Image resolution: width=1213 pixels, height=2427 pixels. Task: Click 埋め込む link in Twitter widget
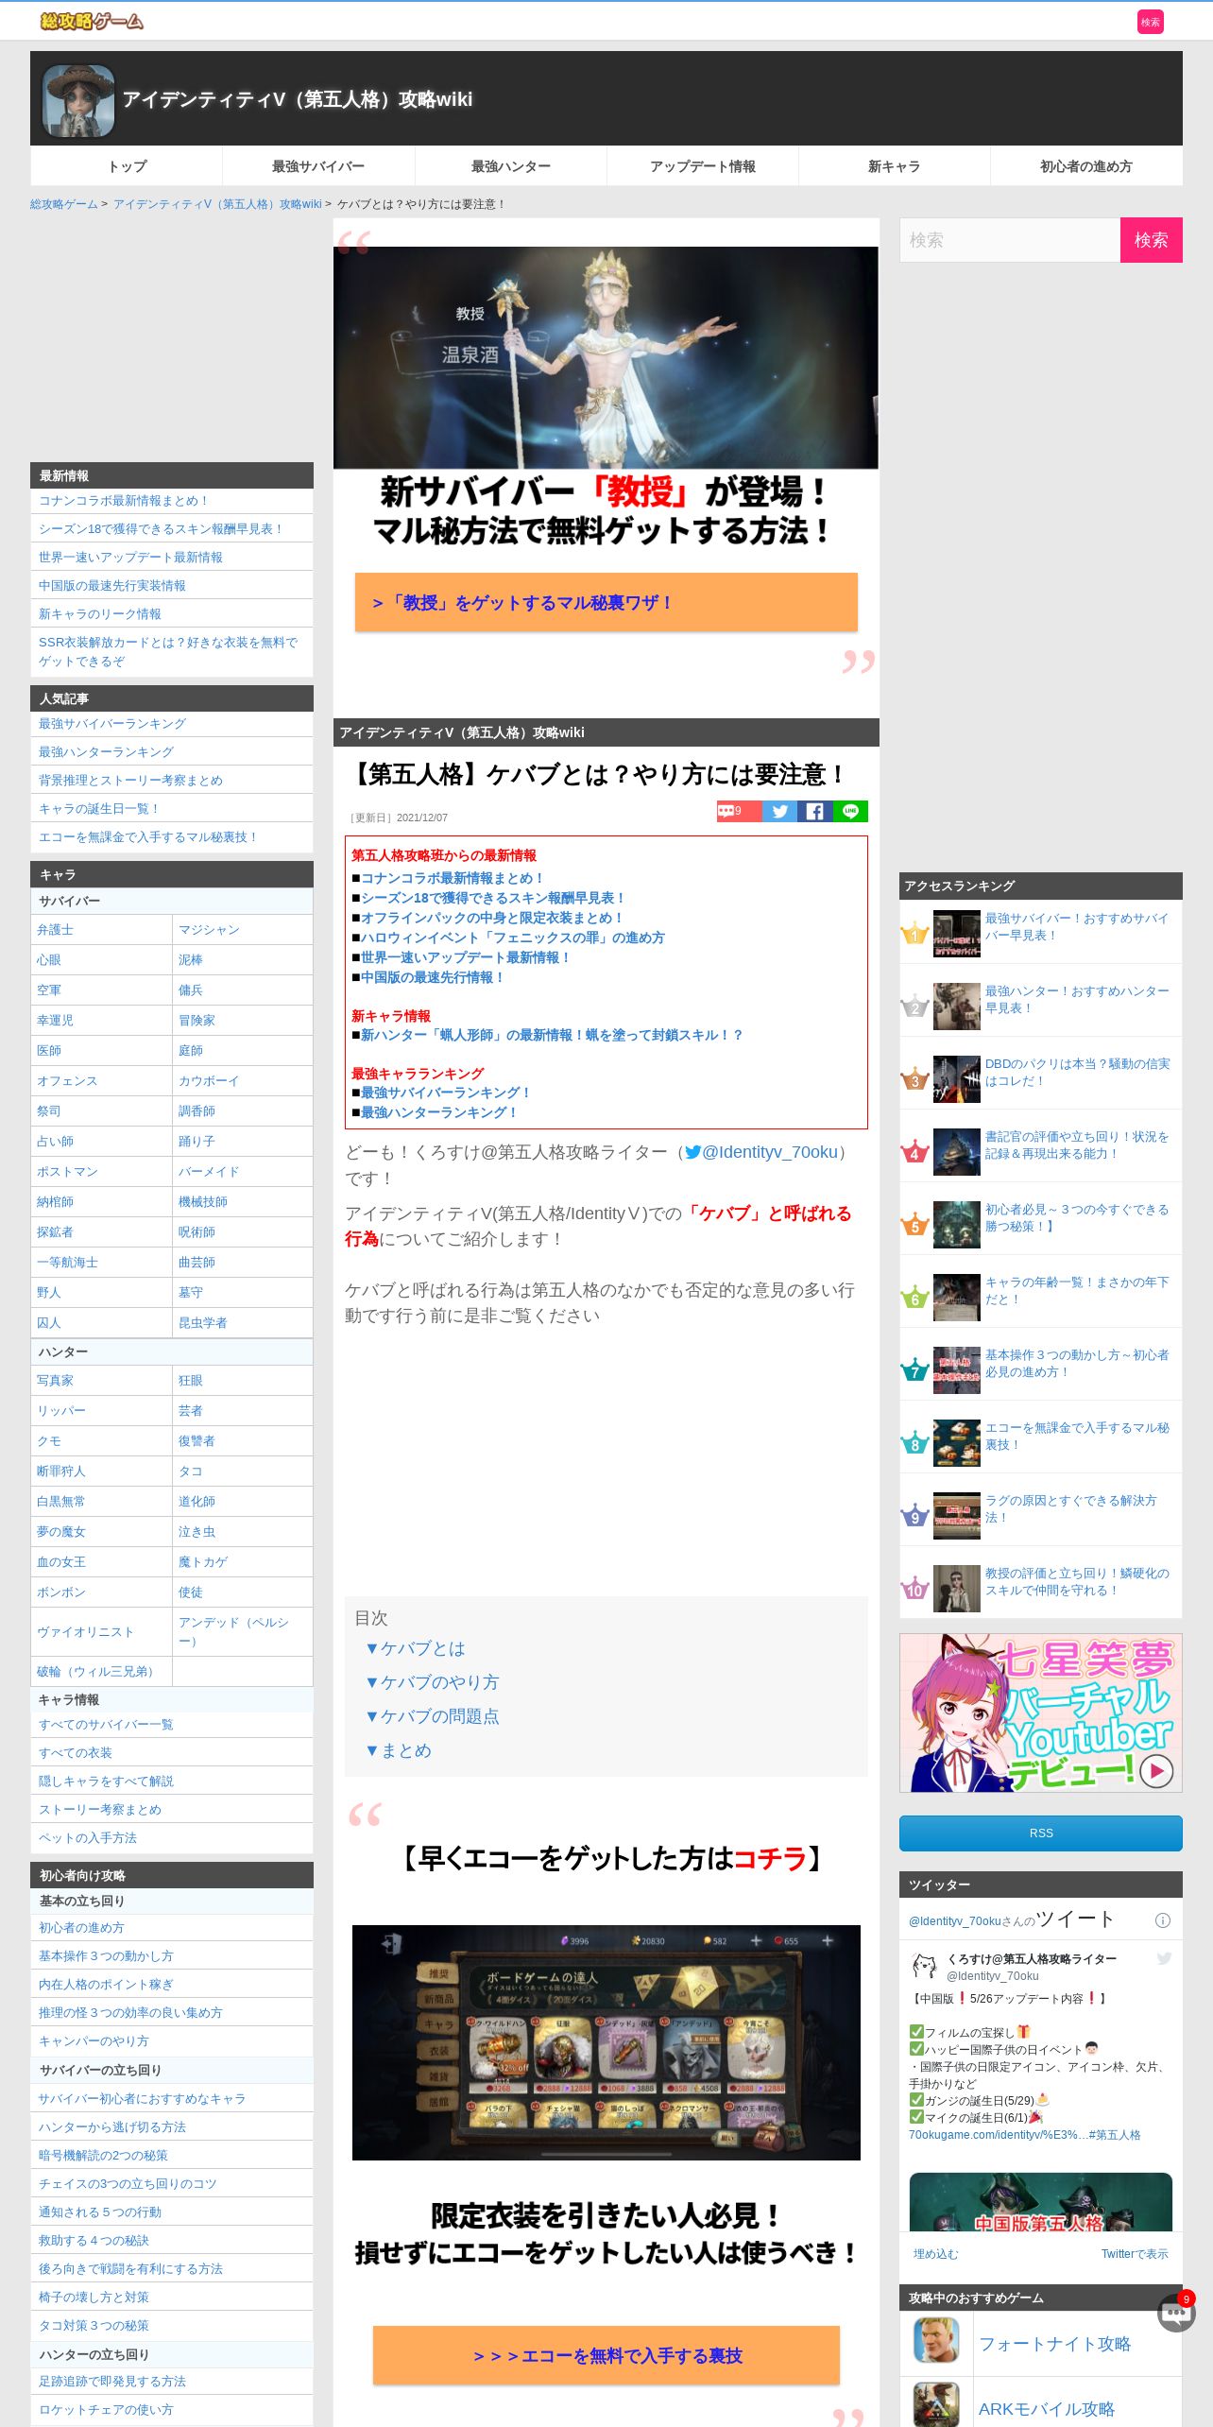pyautogui.click(x=935, y=2254)
